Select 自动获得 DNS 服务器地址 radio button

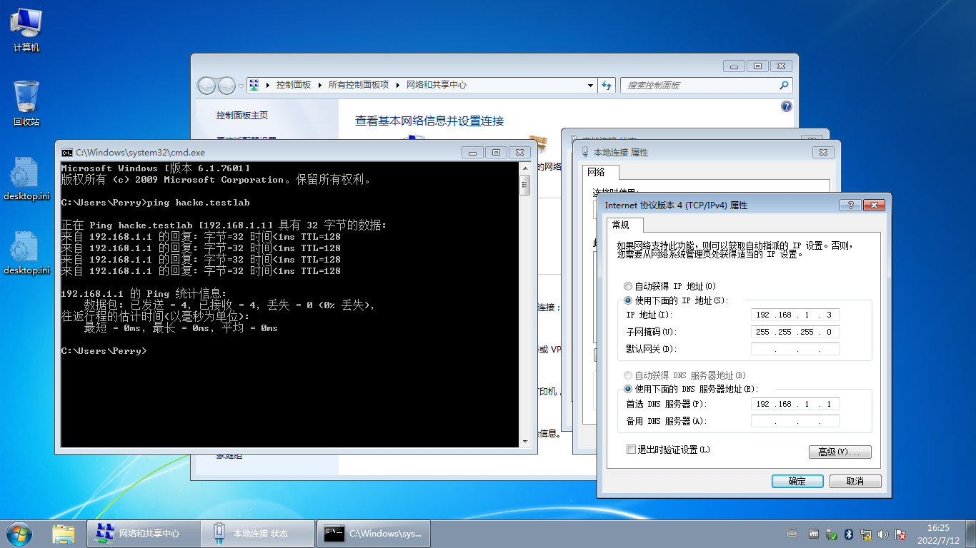click(x=628, y=375)
